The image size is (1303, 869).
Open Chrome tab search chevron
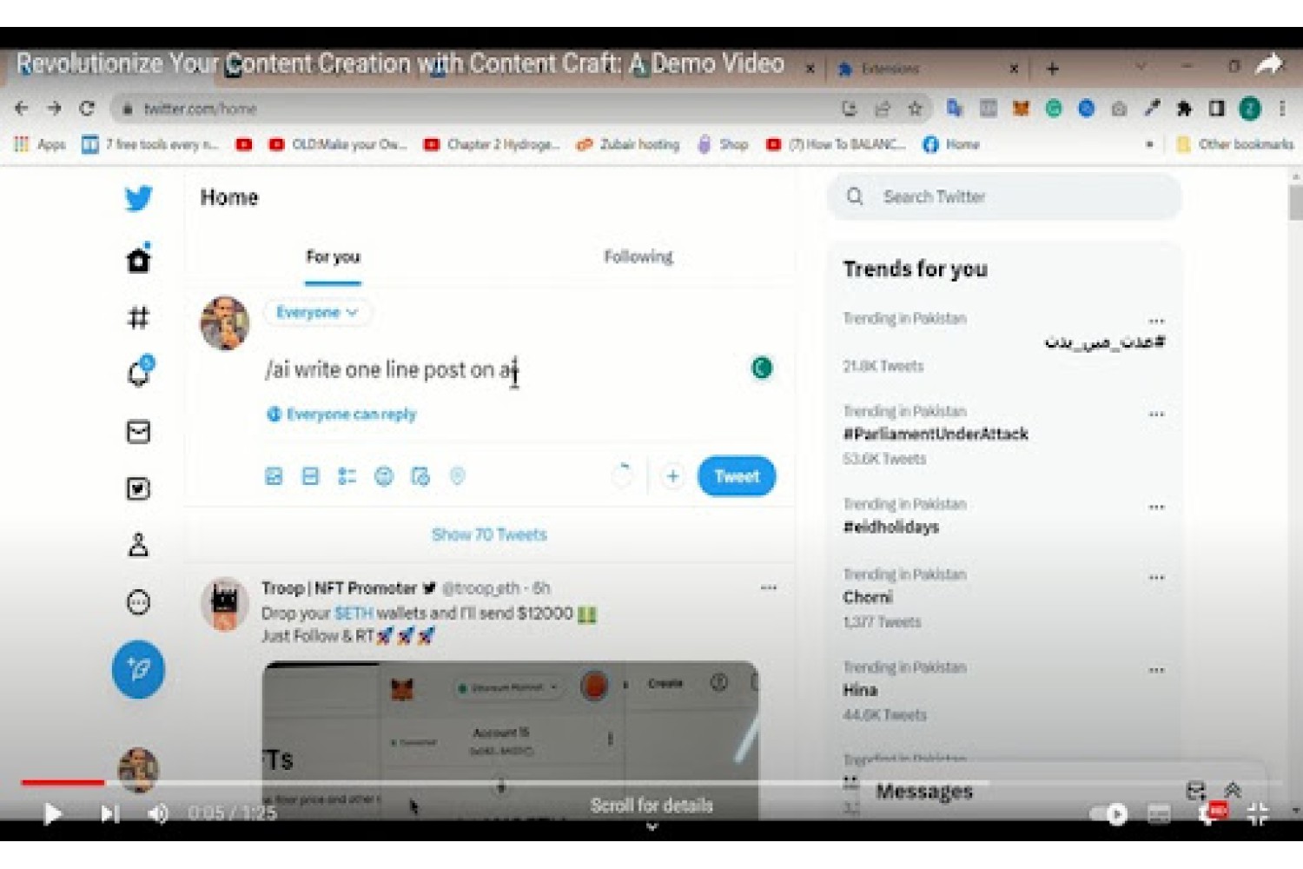click(1141, 67)
